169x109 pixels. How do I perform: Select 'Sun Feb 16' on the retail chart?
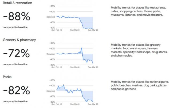pyautogui.click(x=56, y=30)
